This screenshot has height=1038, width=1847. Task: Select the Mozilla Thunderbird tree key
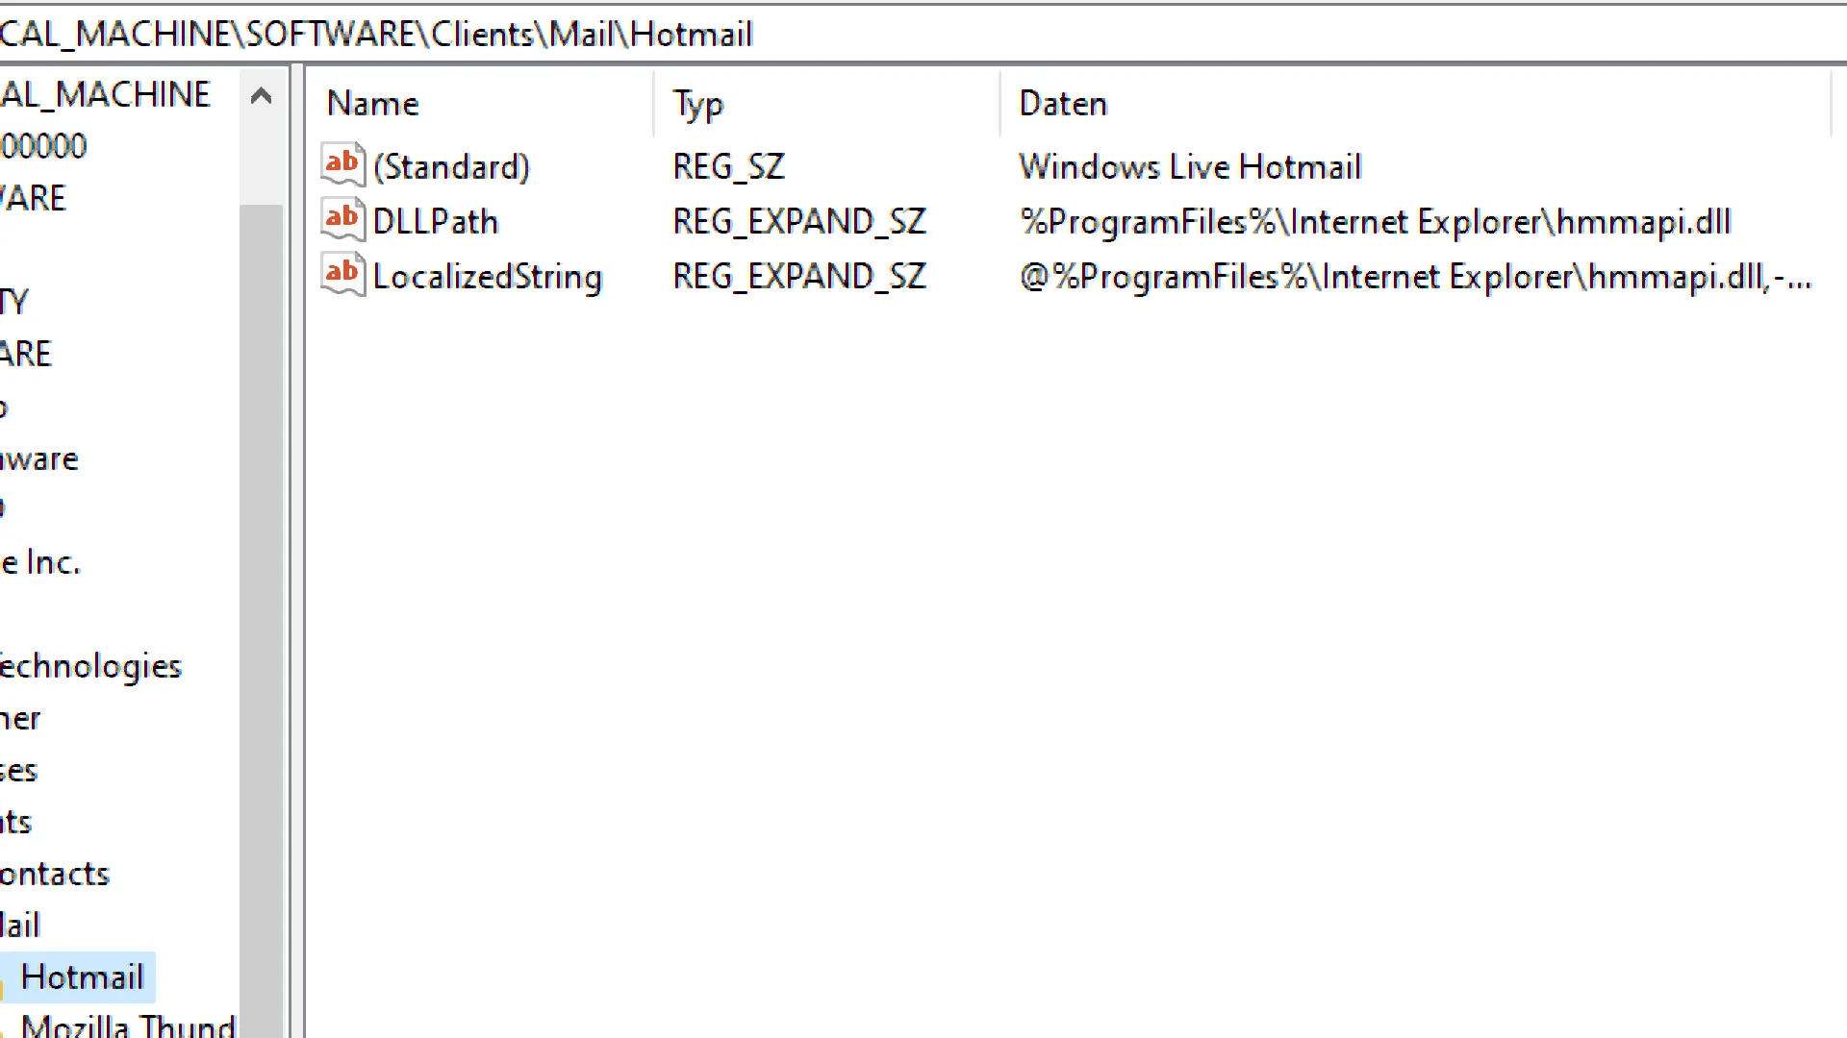(127, 1025)
